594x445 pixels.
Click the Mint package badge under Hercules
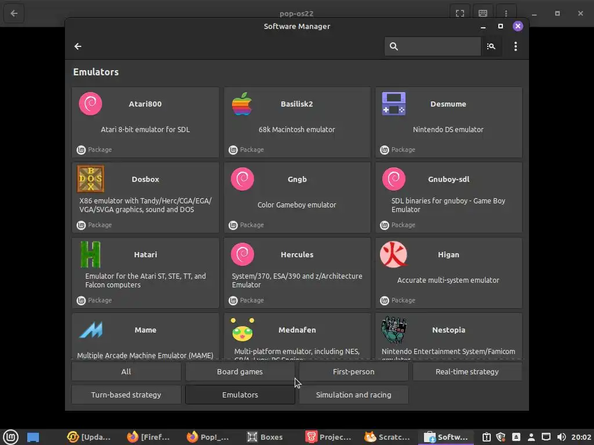point(233,300)
